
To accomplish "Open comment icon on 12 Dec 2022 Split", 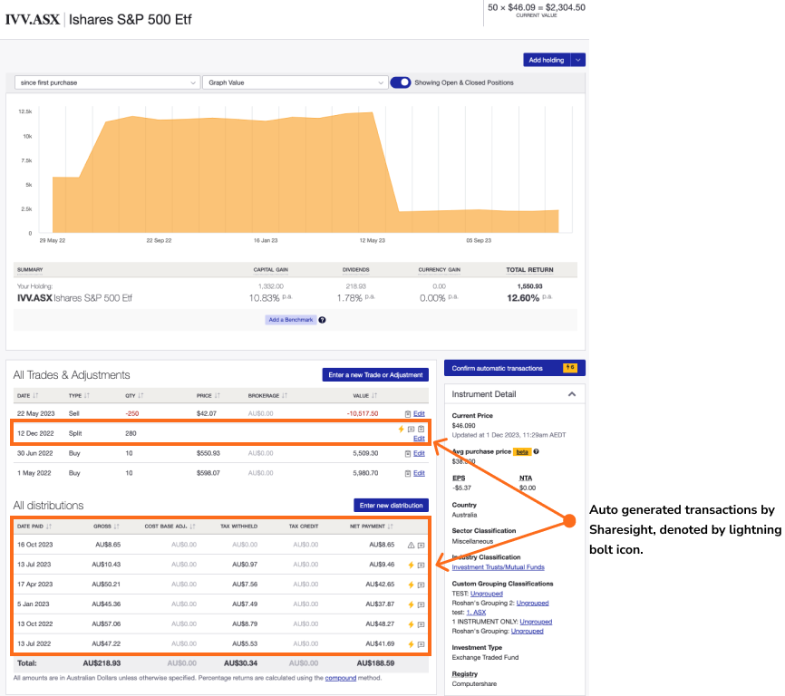I will [411, 429].
